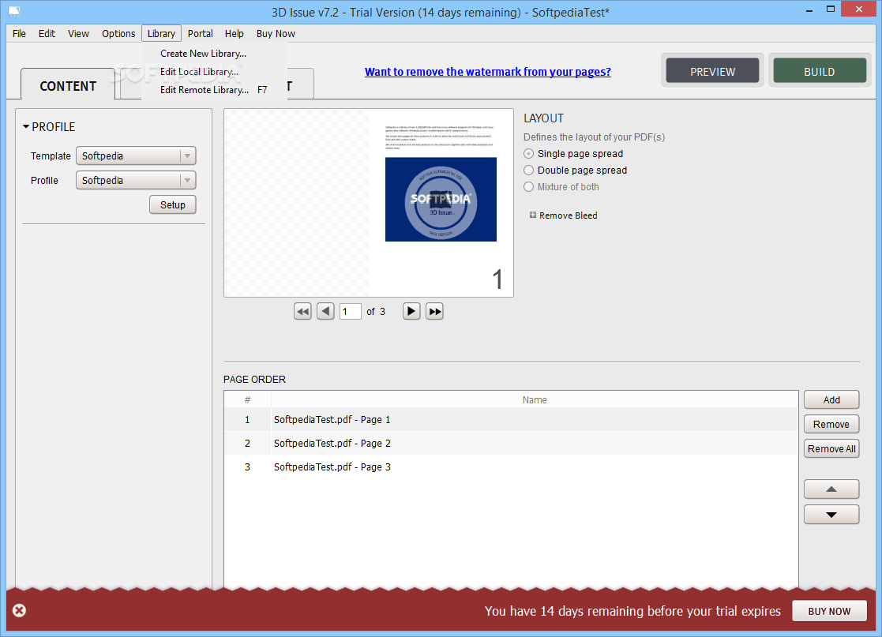Choose Edit Remote Library menu entry
Image resolution: width=882 pixels, height=637 pixels.
[x=214, y=89]
